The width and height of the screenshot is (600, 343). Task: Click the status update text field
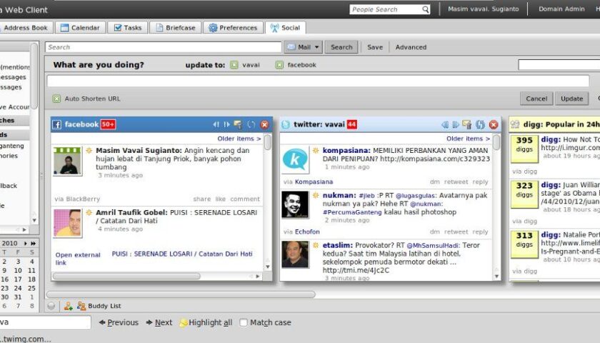coord(318,81)
